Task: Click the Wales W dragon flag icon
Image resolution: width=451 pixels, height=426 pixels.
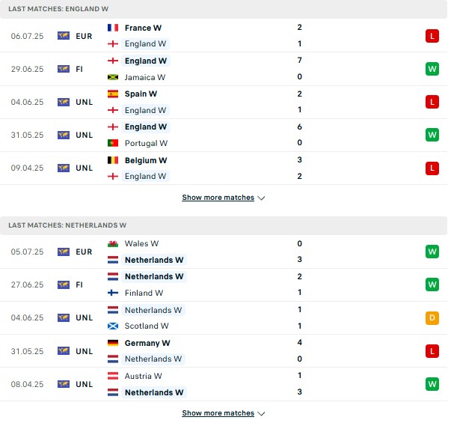Action: point(113,244)
